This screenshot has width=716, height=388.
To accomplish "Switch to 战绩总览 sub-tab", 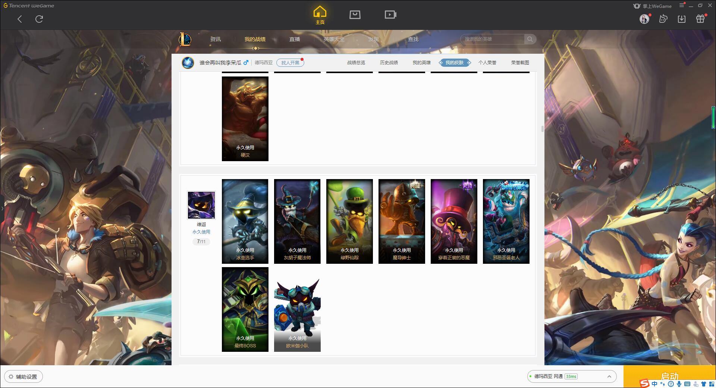I will (x=356, y=63).
